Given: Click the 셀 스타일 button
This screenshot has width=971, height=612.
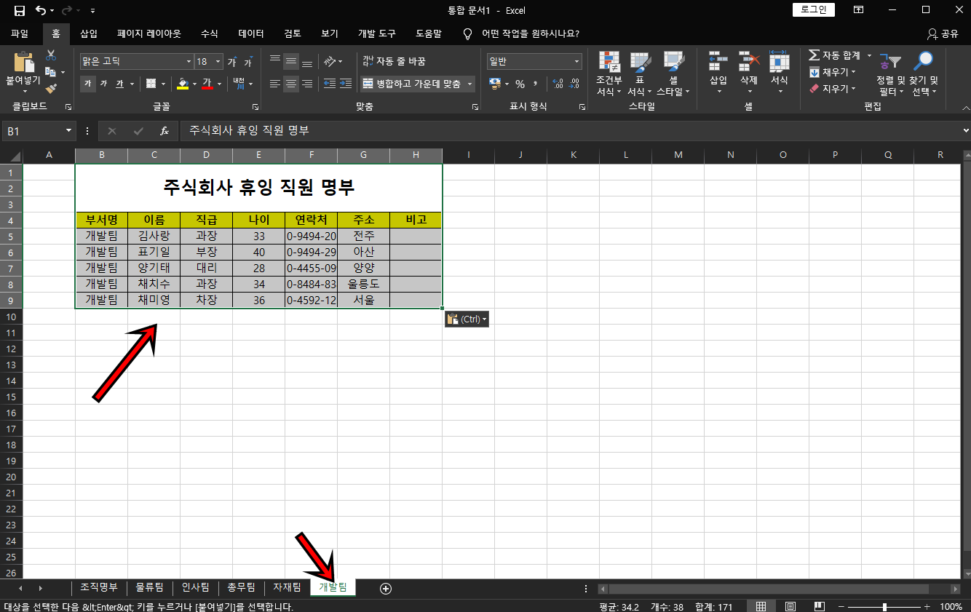Looking at the screenshot, I should tap(674, 73).
